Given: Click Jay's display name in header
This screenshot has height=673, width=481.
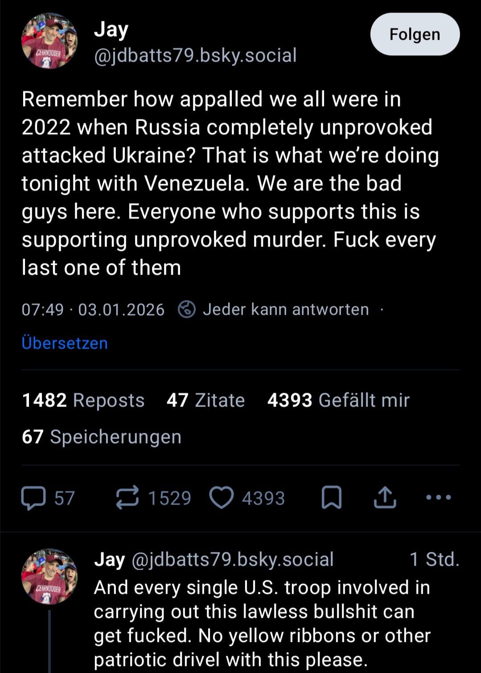Looking at the screenshot, I should (111, 29).
